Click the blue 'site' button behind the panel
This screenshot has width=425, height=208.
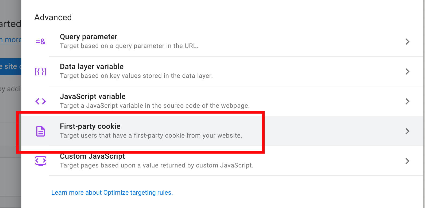pyautogui.click(x=11, y=66)
